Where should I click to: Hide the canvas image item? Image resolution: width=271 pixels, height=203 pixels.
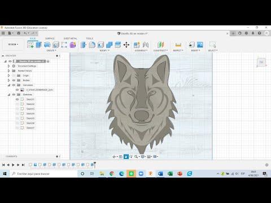[x=18, y=90]
